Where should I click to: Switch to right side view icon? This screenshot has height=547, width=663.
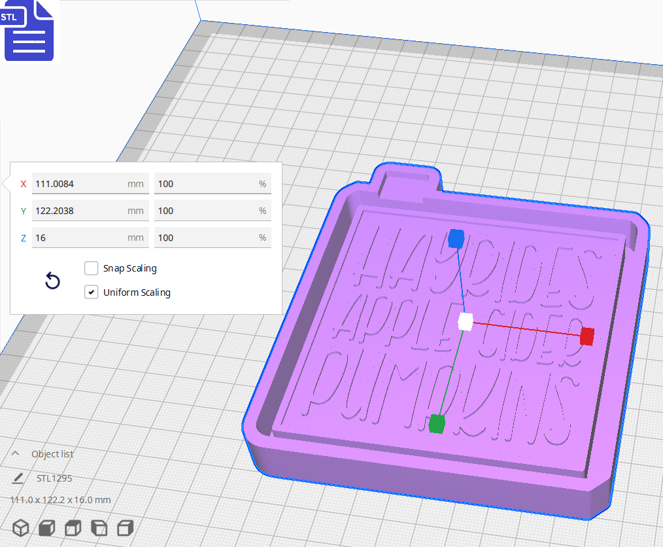(125, 528)
